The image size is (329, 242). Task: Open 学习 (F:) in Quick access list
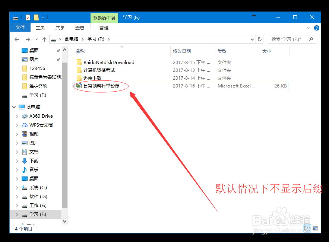38,95
